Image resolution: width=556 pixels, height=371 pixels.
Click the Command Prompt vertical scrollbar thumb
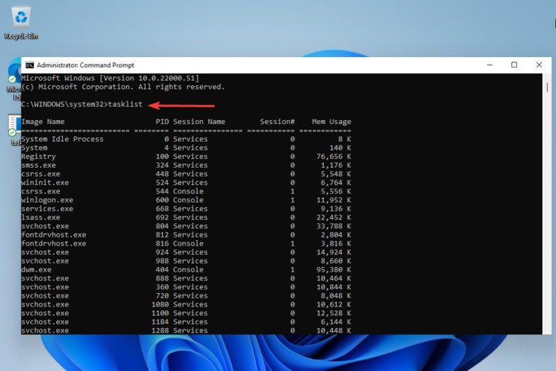coord(547,88)
